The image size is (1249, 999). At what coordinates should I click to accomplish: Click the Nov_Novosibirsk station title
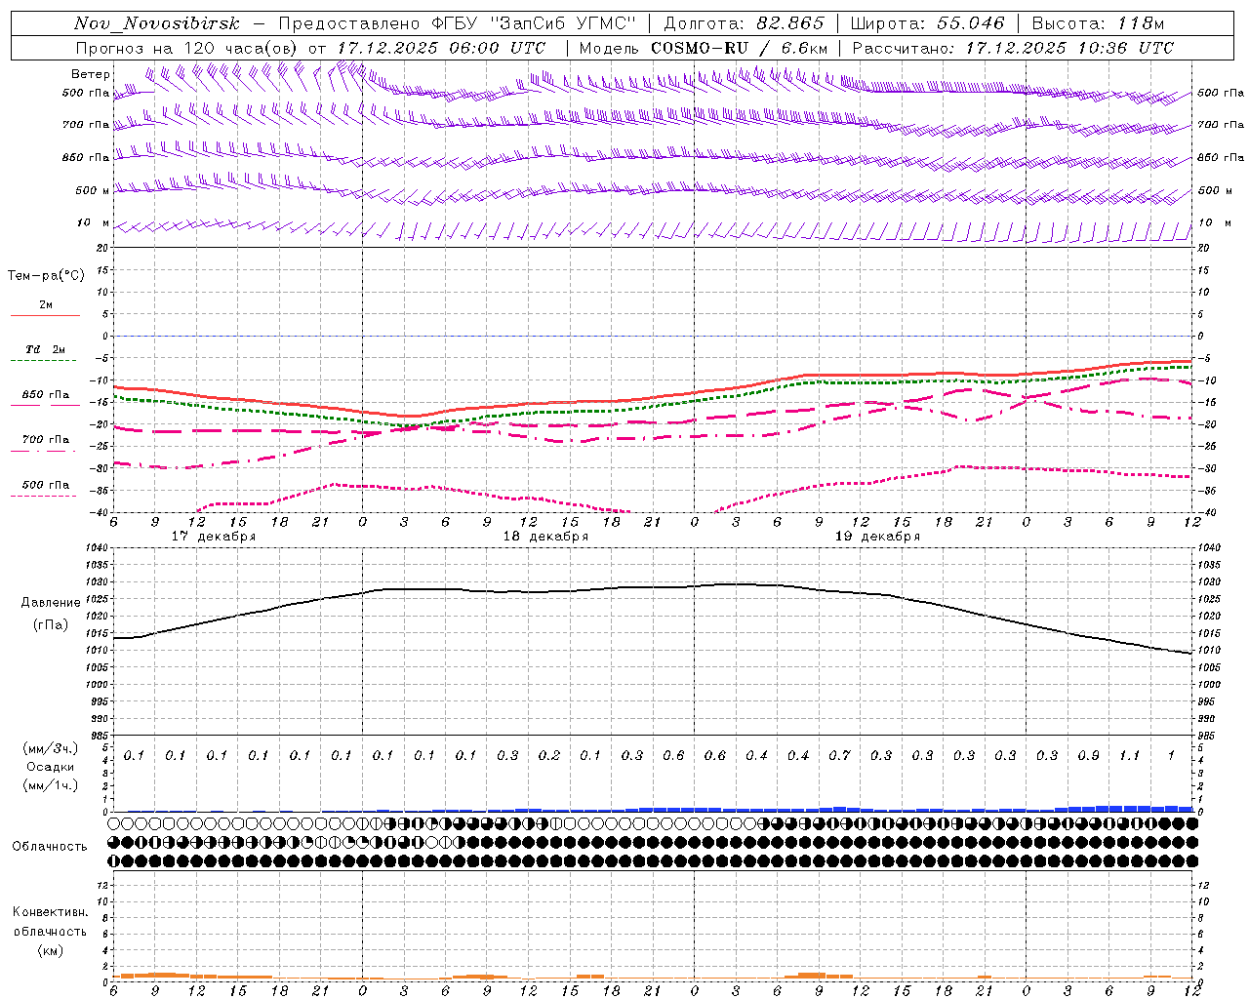click(x=157, y=23)
